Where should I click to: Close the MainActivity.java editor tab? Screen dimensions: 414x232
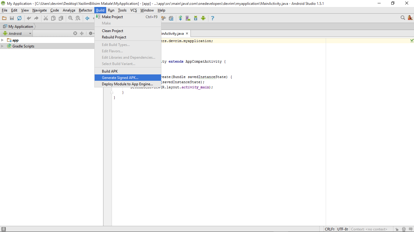(187, 34)
